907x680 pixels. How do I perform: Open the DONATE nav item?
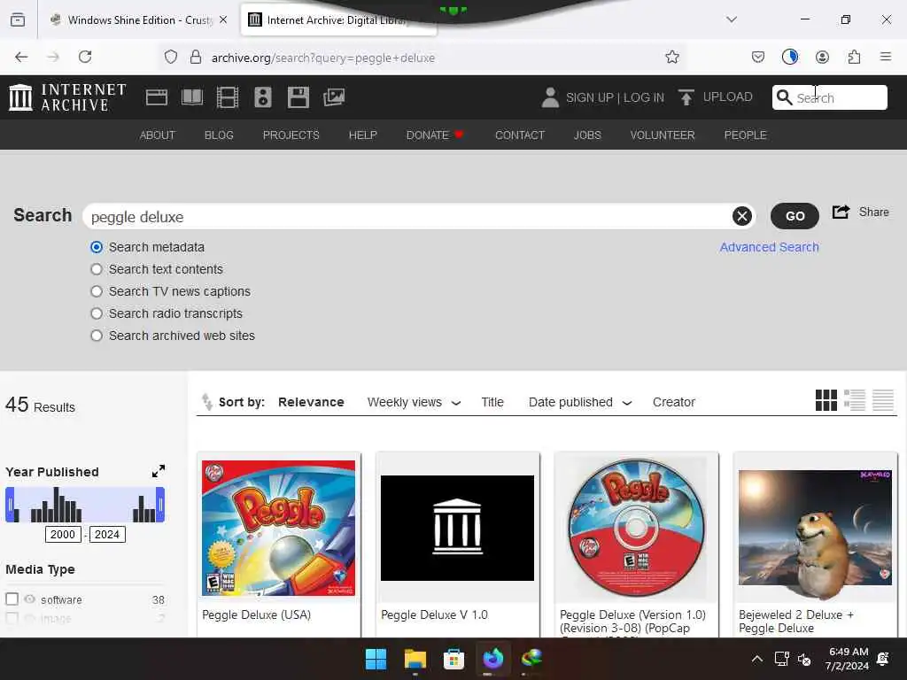[x=434, y=135]
